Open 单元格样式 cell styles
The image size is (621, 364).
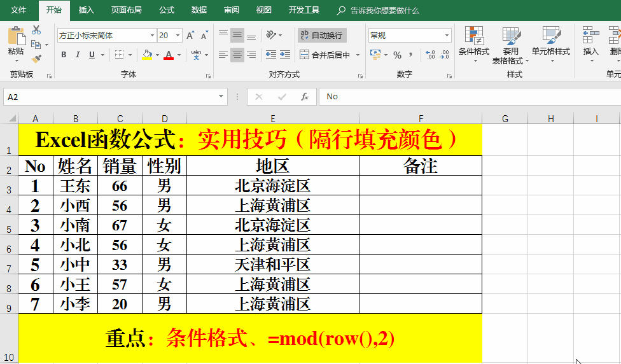pos(551,45)
